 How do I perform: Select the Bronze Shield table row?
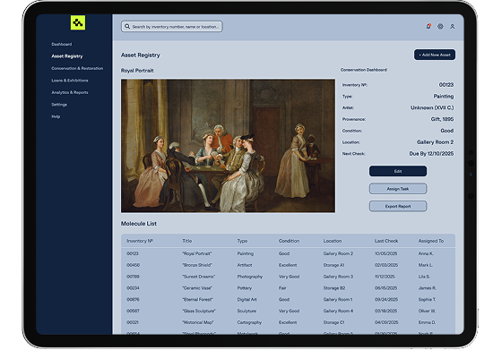288,265
